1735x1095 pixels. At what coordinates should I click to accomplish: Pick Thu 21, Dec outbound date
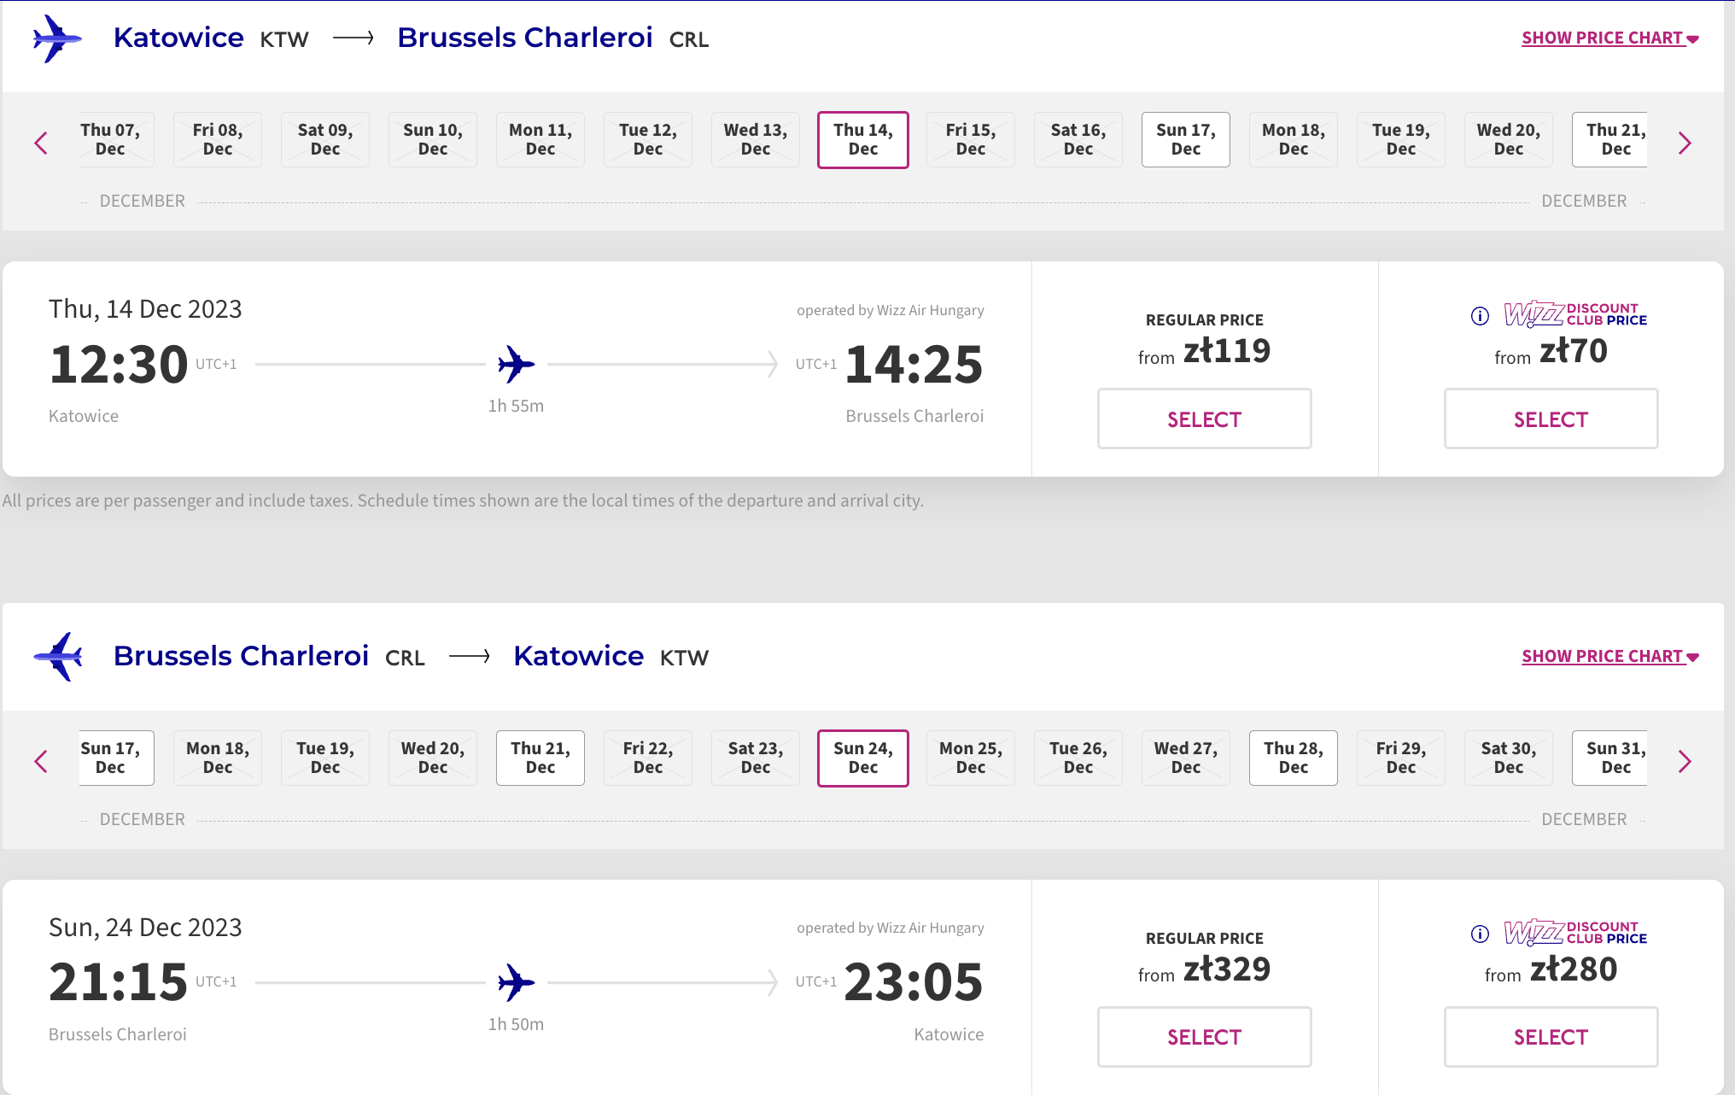[1610, 139]
